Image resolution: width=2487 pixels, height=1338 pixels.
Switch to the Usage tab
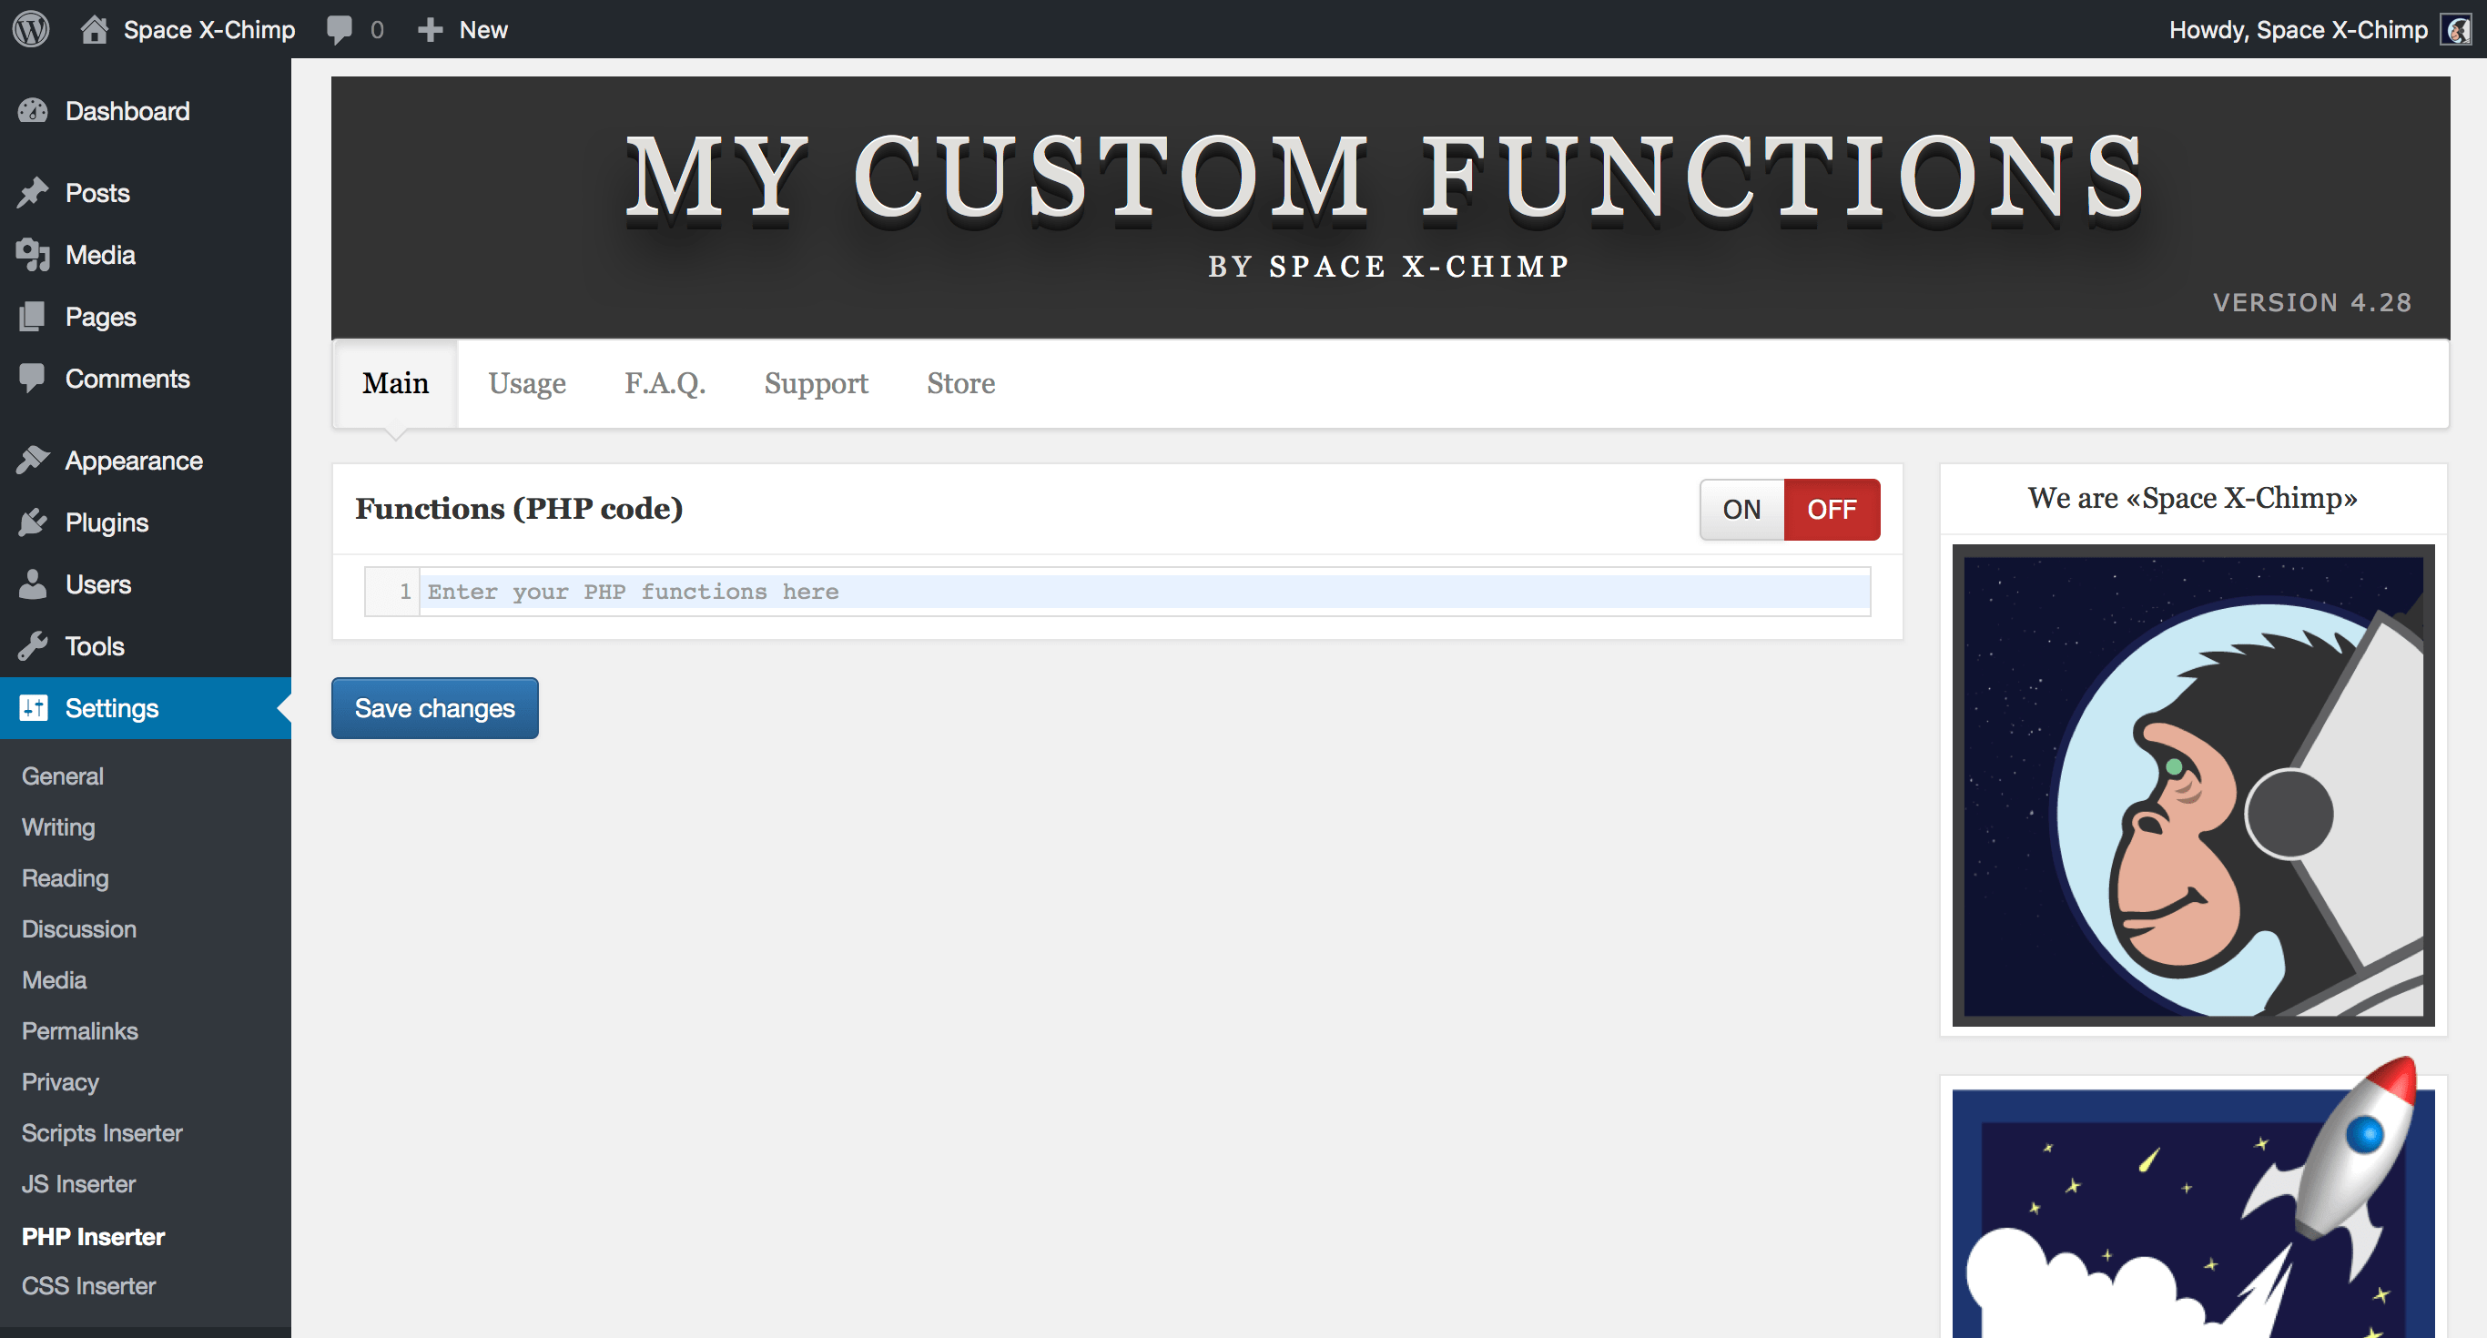pos(526,383)
